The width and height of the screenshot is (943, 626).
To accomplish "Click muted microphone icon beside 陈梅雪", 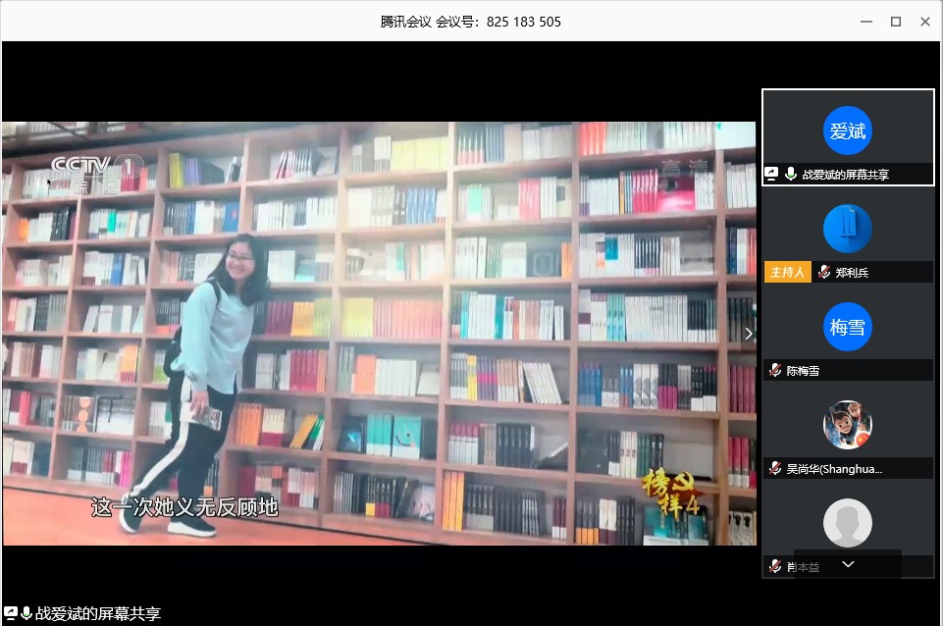I will (x=775, y=371).
